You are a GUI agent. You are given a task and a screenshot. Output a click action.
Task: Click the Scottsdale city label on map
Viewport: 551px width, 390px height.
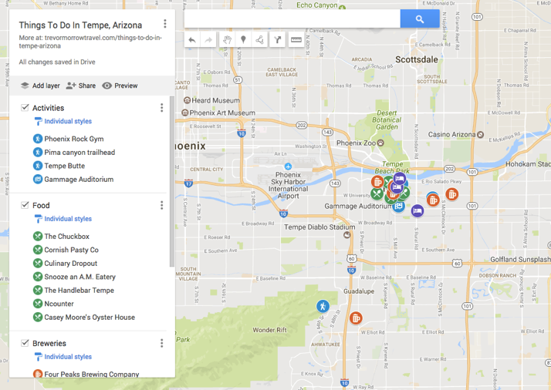point(417,59)
